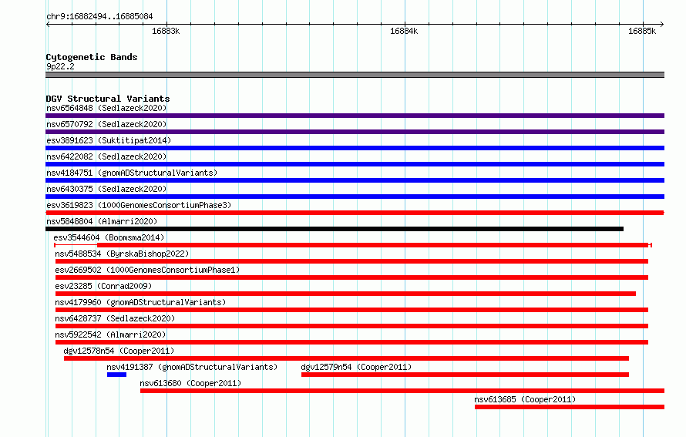Image resolution: width=686 pixels, height=437 pixels.
Task: Click the Cytogenetic Bands track title
Action: click(92, 57)
